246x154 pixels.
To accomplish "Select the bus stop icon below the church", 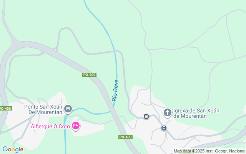I will [x=164, y=128].
